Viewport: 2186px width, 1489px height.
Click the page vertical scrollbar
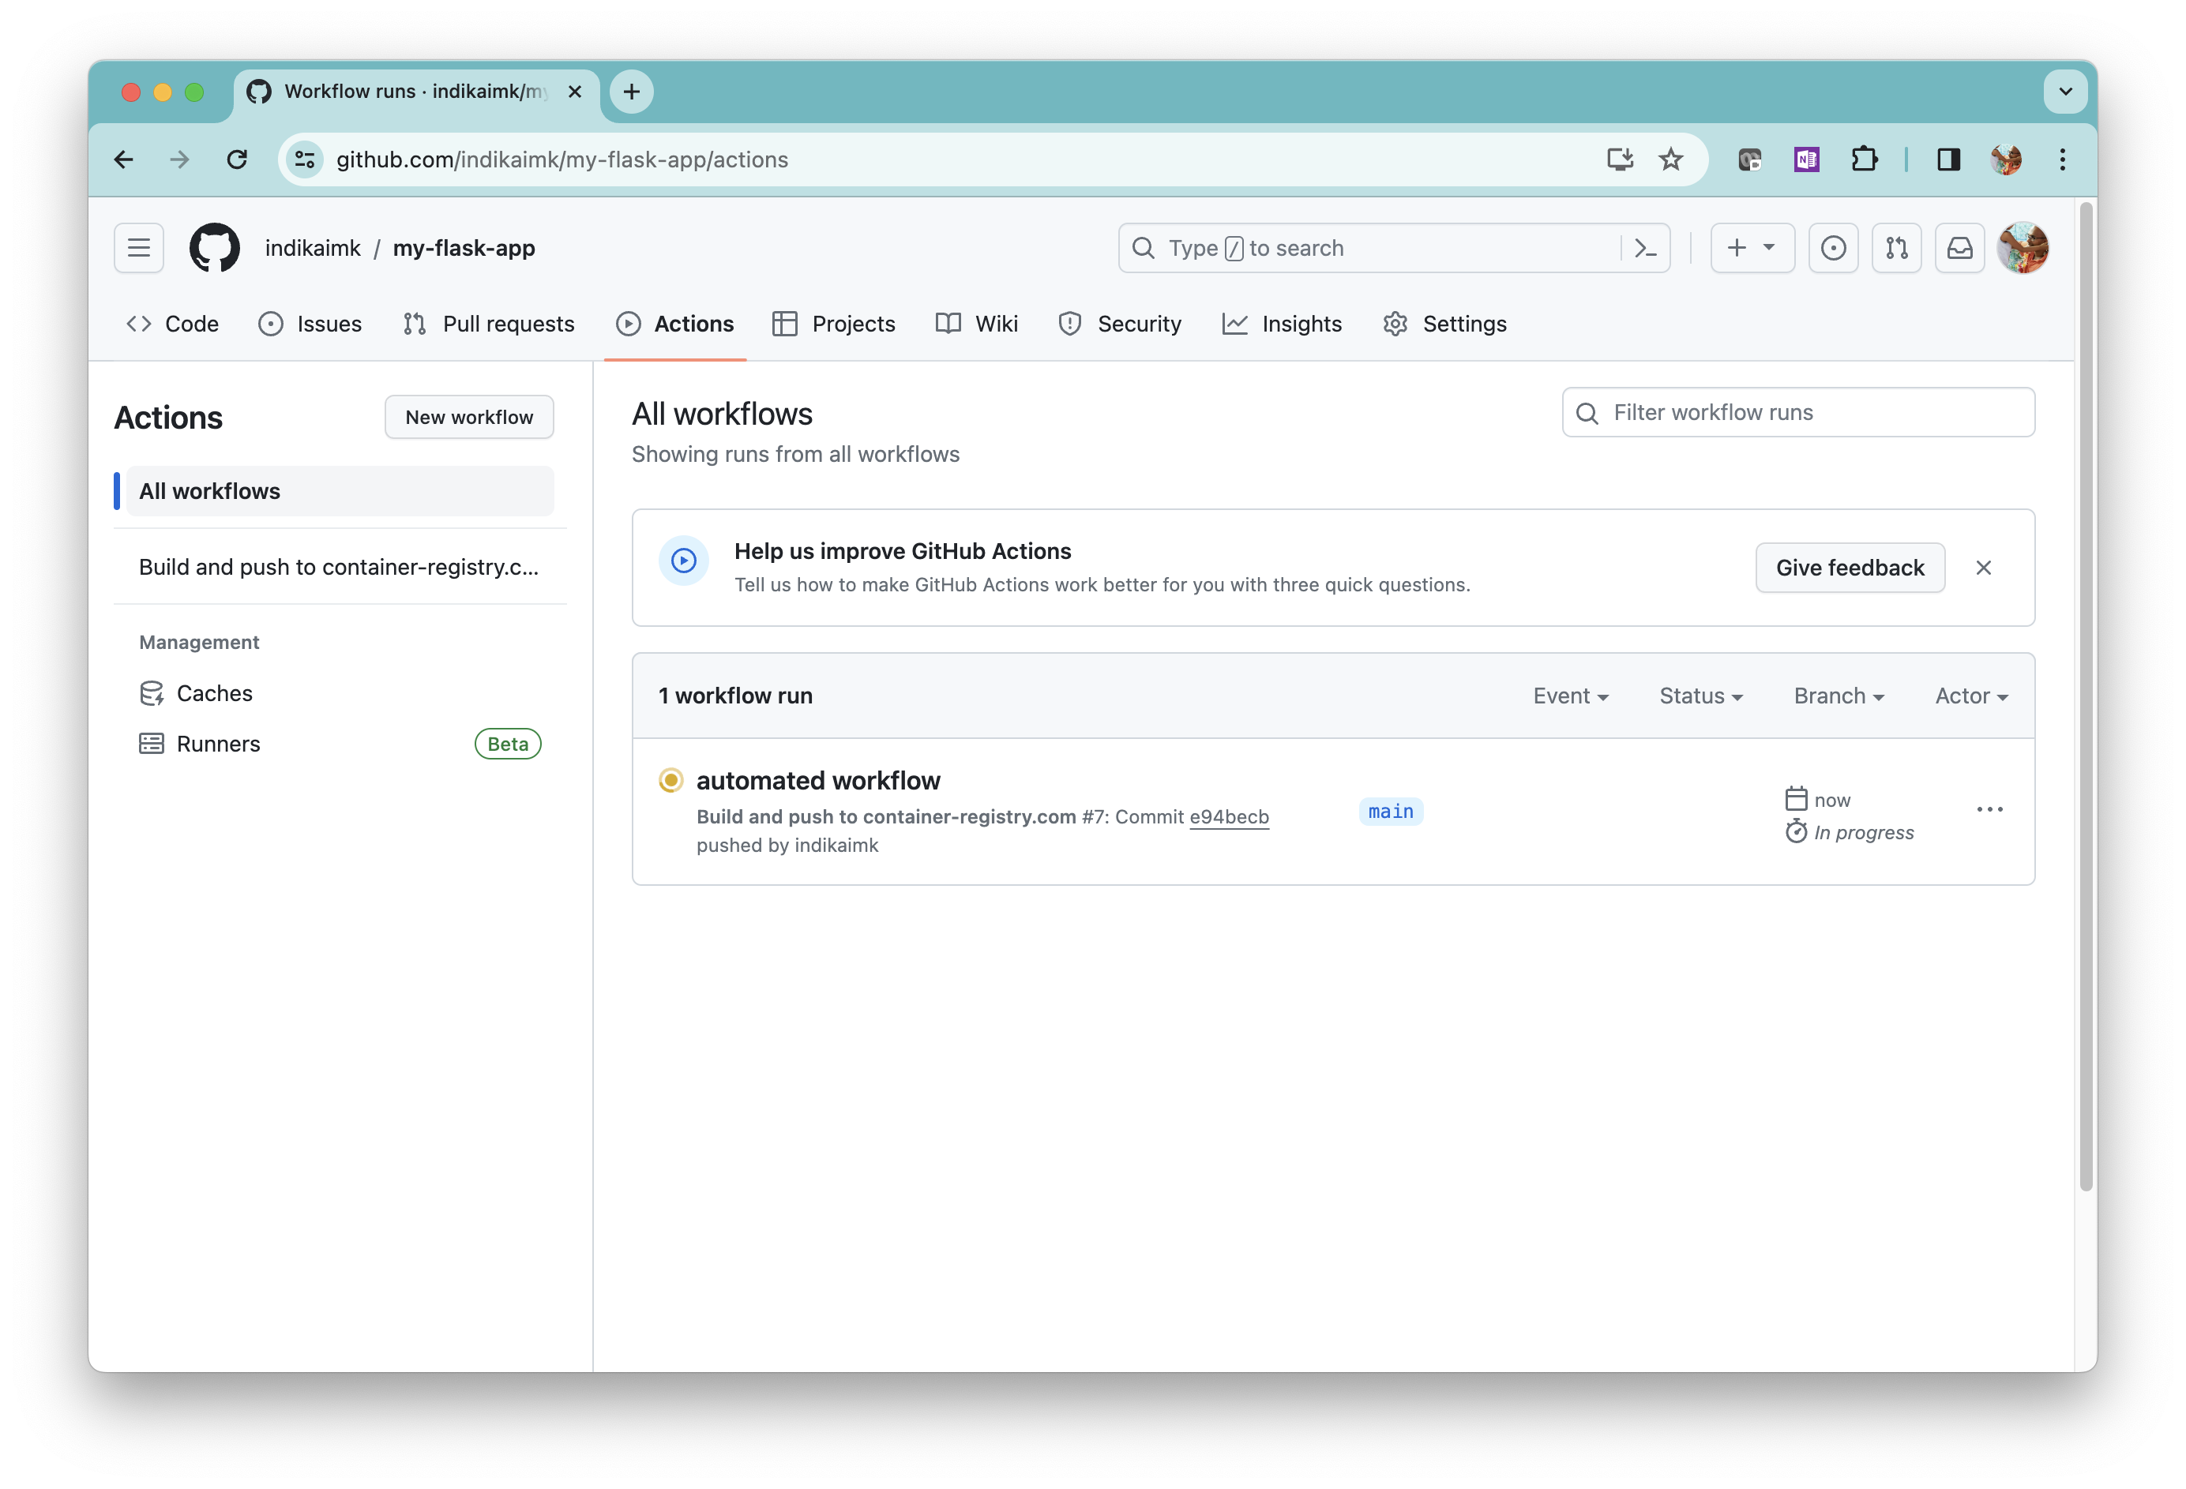point(2086,696)
